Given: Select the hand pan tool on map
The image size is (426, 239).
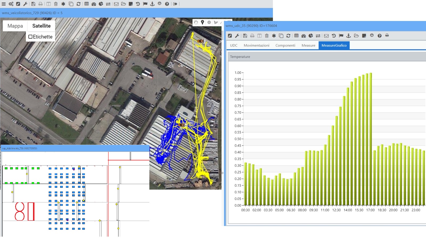Looking at the screenshot, I should point(196,23).
